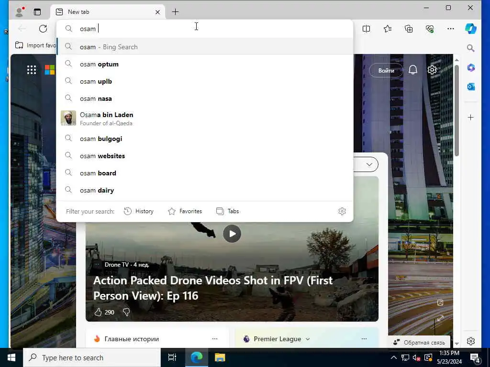Choose the osam uplb suggestion
The width and height of the screenshot is (490, 367).
click(205, 81)
